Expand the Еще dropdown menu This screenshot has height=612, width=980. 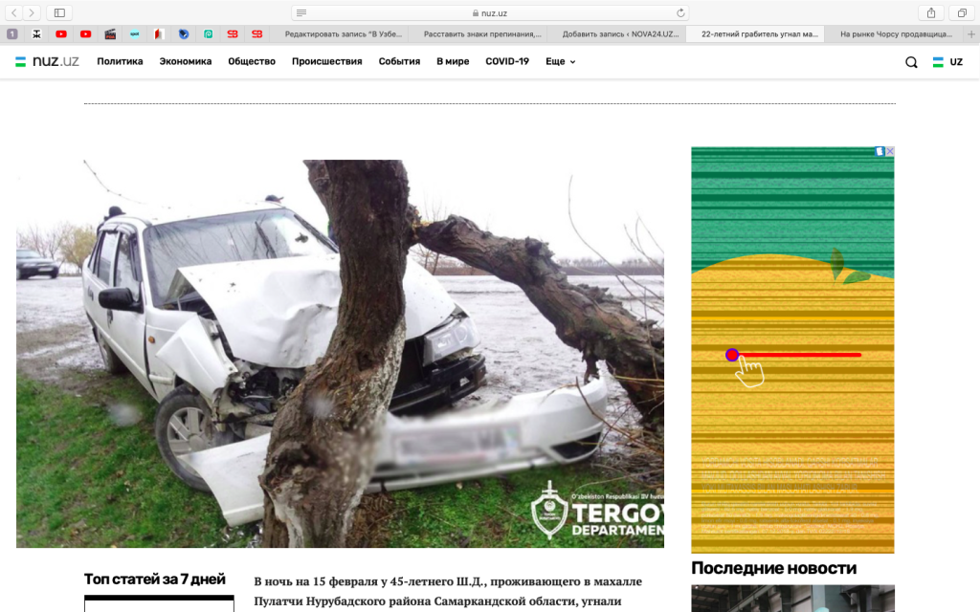click(x=560, y=61)
